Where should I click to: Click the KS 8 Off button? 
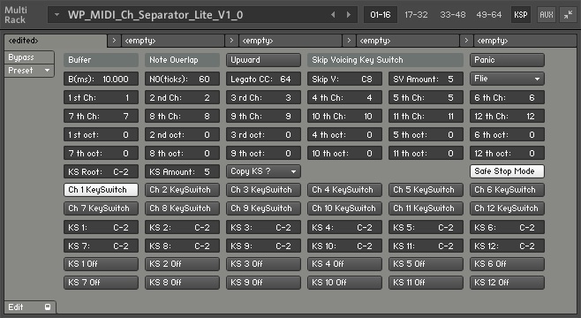point(182,283)
